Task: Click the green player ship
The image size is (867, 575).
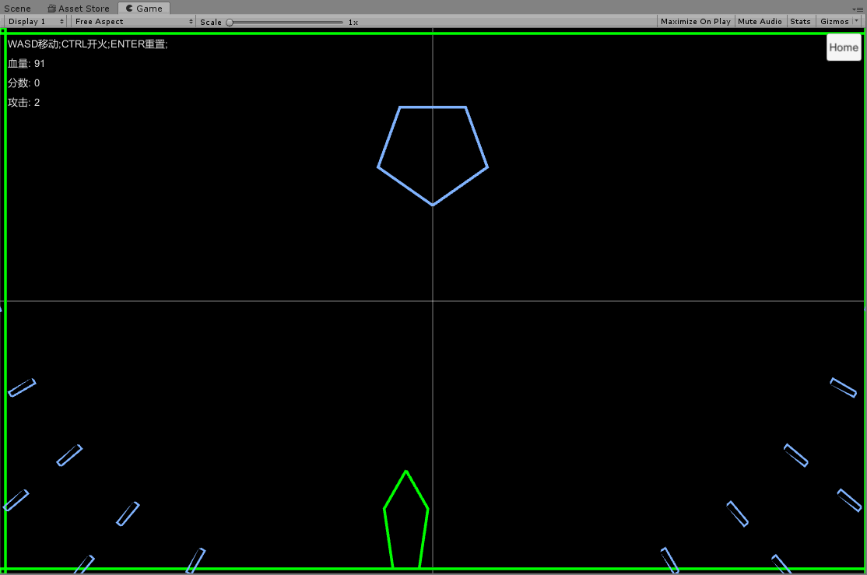Action: (405, 519)
